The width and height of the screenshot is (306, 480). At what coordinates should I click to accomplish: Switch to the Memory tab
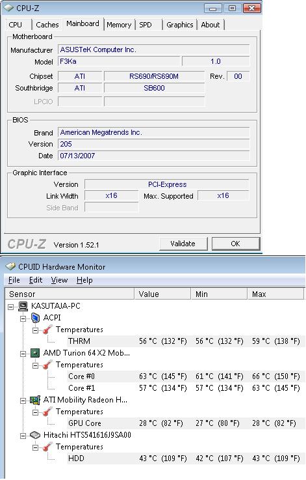[119, 25]
